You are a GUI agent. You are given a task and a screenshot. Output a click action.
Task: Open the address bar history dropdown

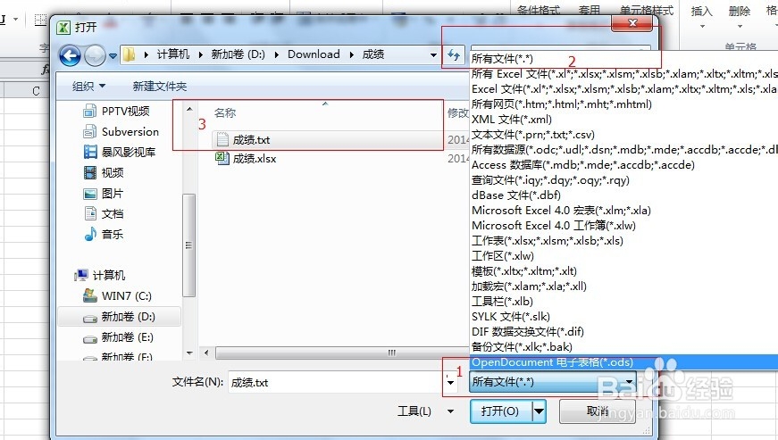click(433, 55)
